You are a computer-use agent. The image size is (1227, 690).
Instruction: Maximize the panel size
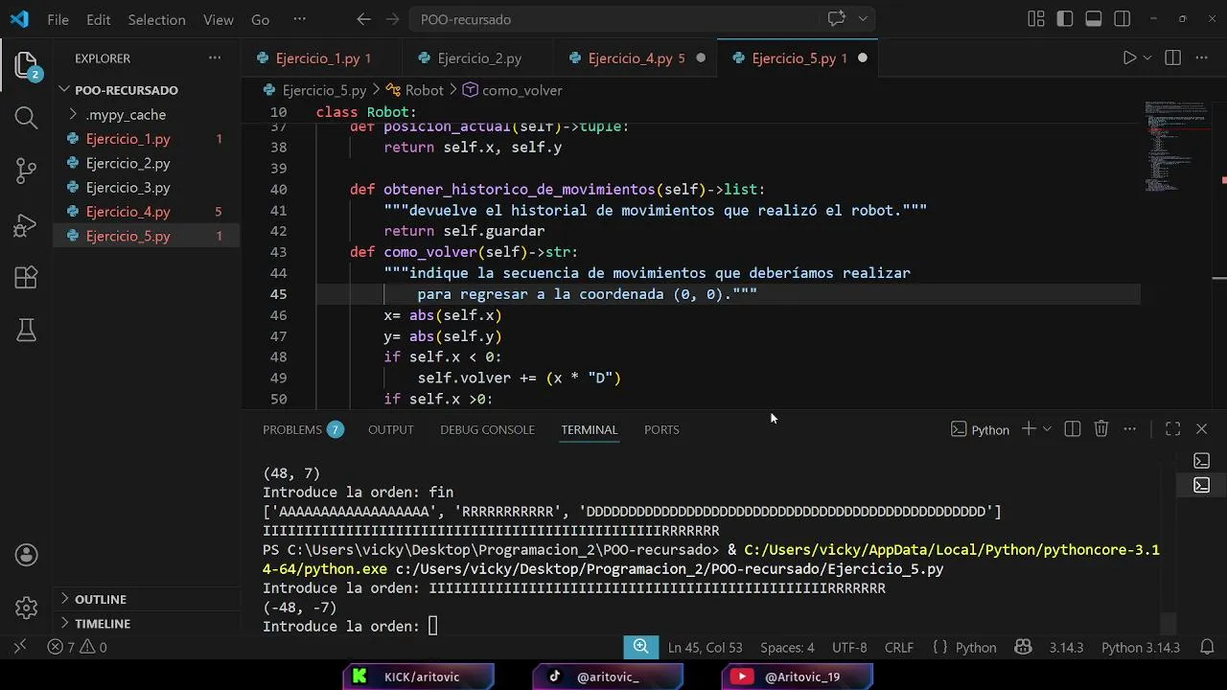1172,429
